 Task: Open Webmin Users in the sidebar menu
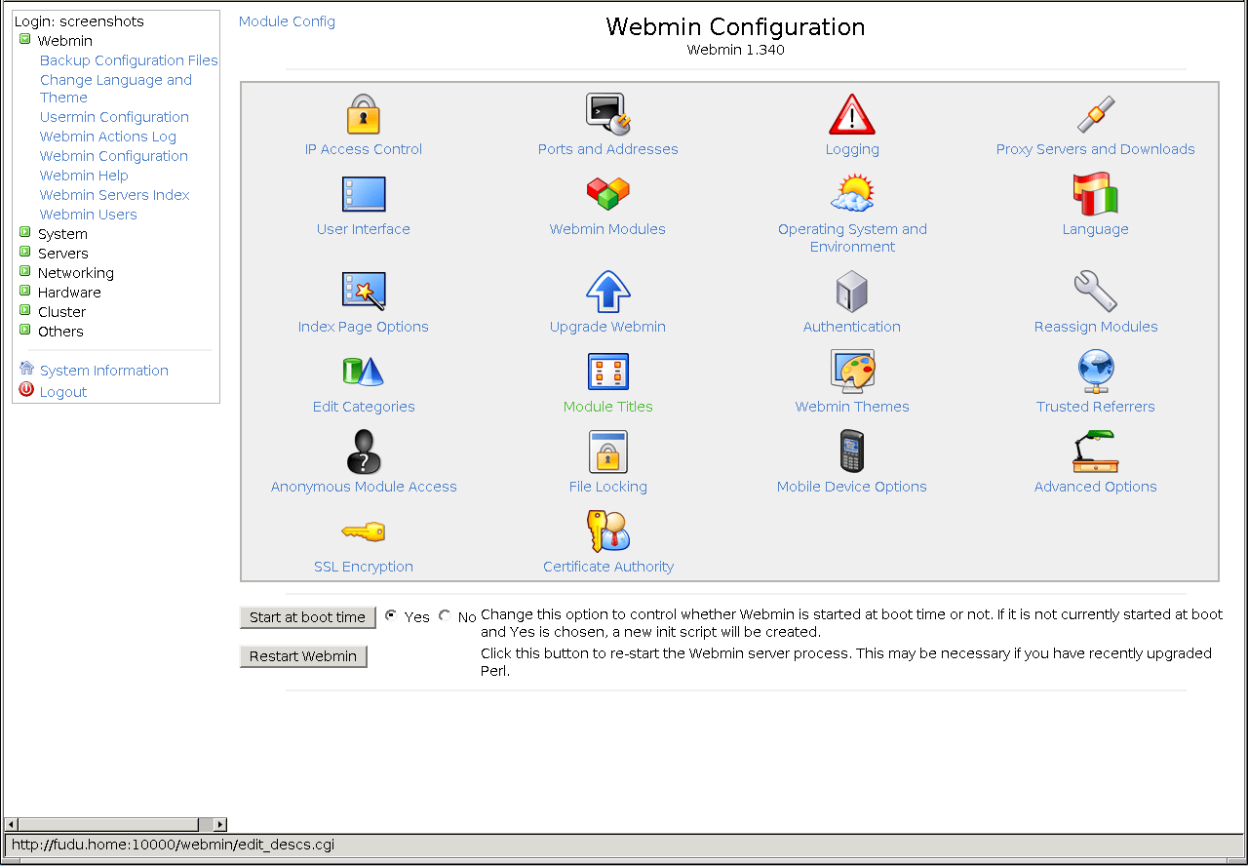click(x=88, y=215)
